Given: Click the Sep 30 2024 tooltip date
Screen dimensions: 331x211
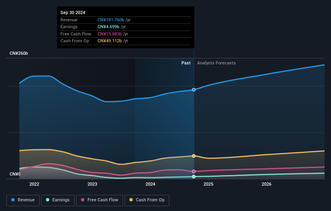Looking at the screenshot, I should tap(73, 12).
